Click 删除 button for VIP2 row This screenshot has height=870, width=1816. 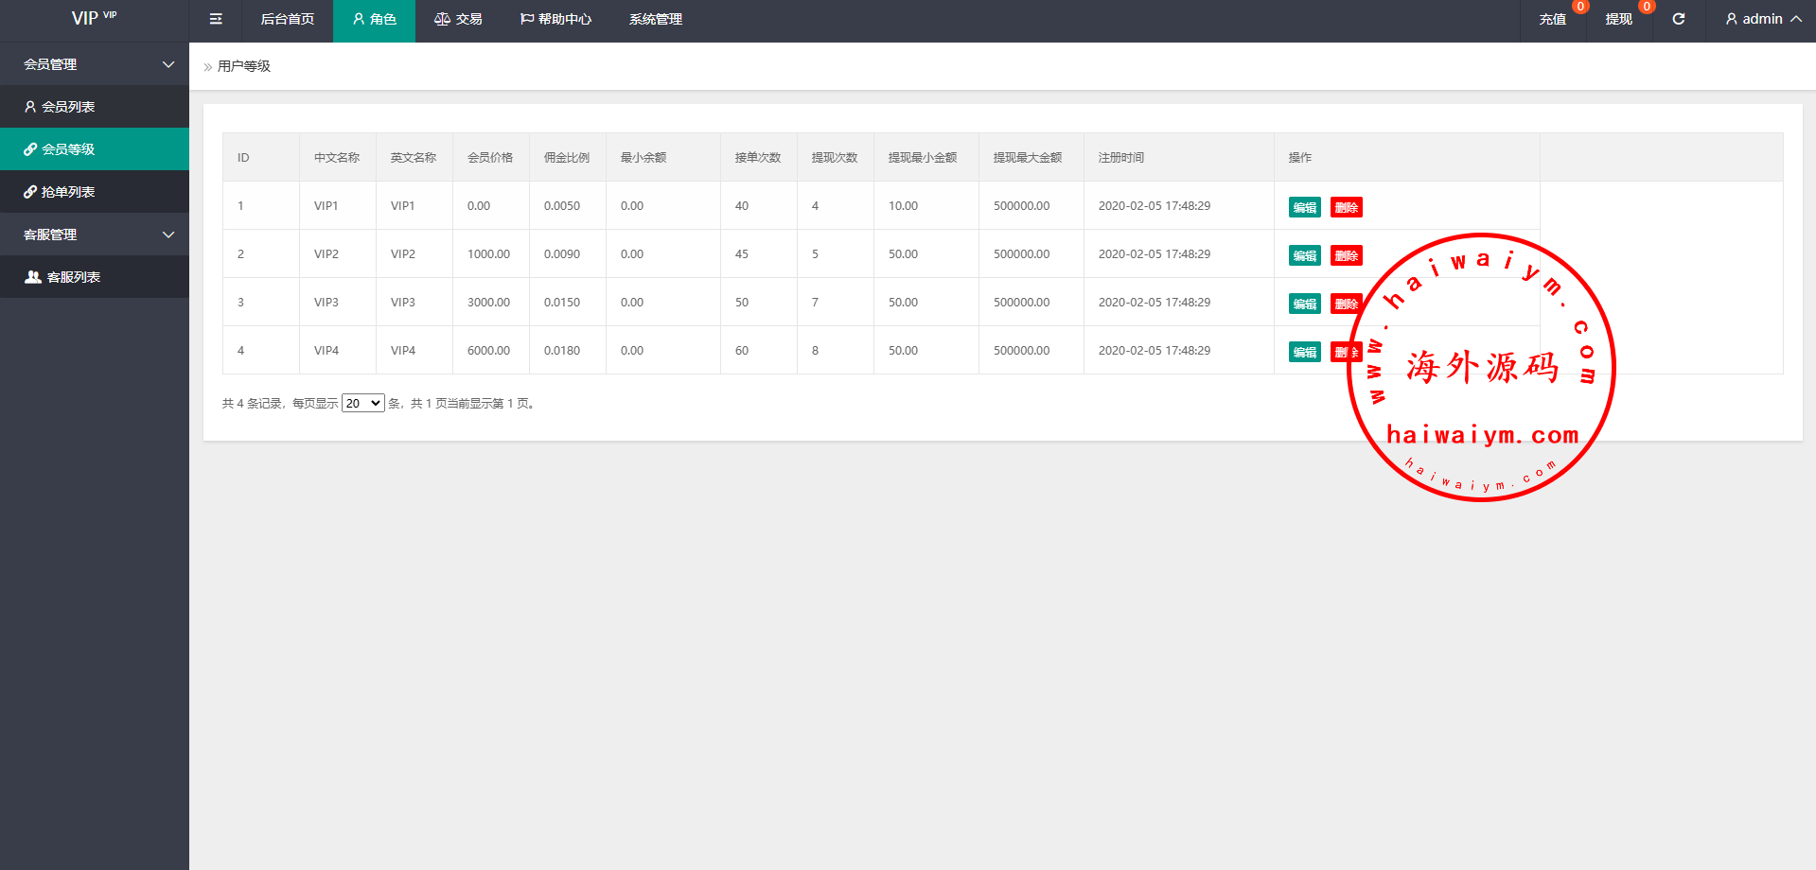pyautogui.click(x=1346, y=255)
